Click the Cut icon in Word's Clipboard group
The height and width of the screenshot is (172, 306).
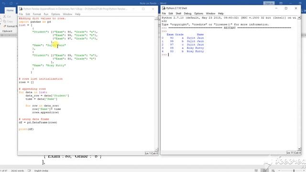coord(5,17)
